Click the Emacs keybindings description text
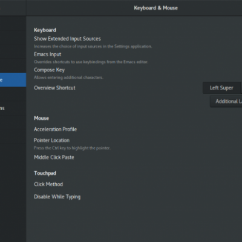 coord(91,62)
